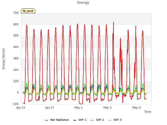Screen dimensions: 167x125
Task: Toggle SHF 1 legend entry
Action: pos(80,120)
